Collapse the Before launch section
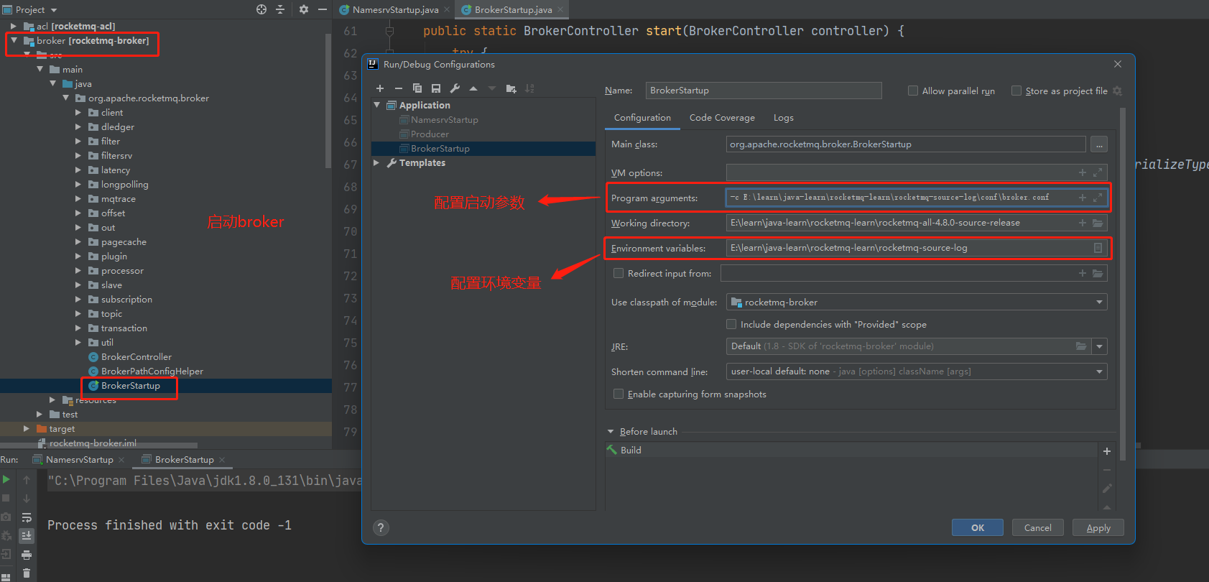The width and height of the screenshot is (1209, 582). [611, 432]
